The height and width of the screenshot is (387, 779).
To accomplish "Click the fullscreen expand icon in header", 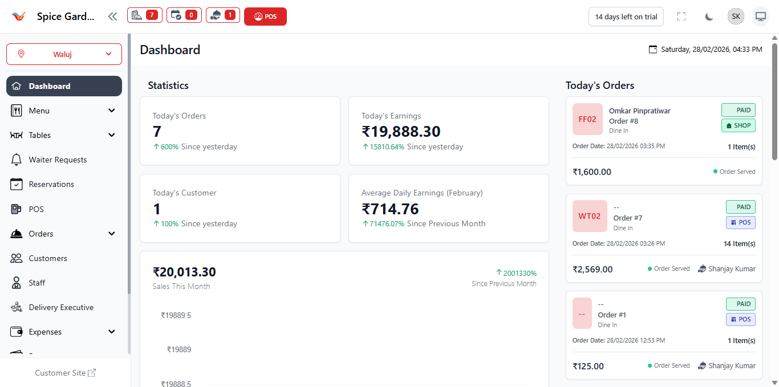I will [x=681, y=16].
